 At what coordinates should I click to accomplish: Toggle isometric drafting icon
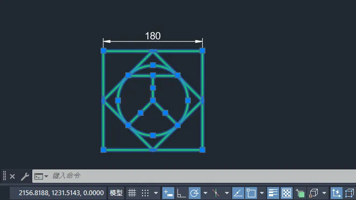216,193
